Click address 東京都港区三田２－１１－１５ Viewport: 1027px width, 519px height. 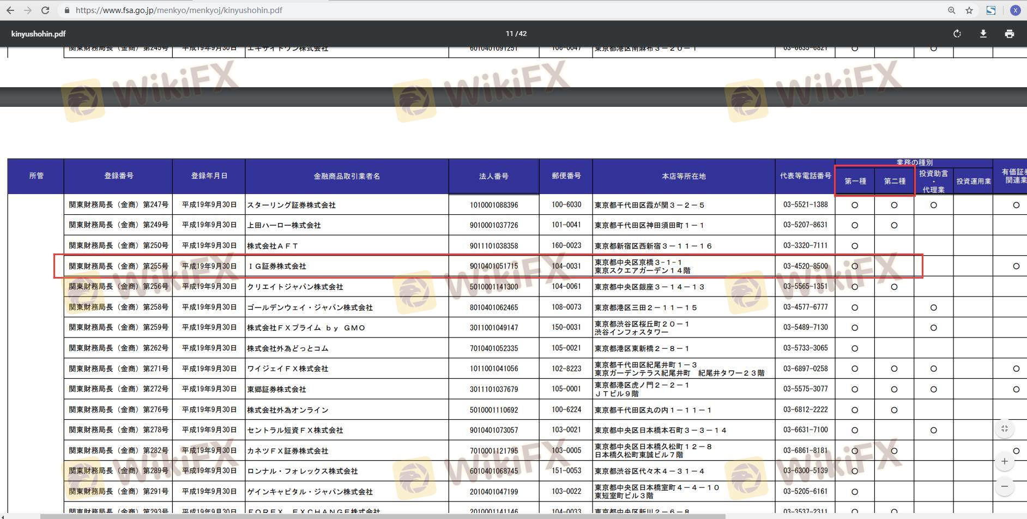click(646, 307)
